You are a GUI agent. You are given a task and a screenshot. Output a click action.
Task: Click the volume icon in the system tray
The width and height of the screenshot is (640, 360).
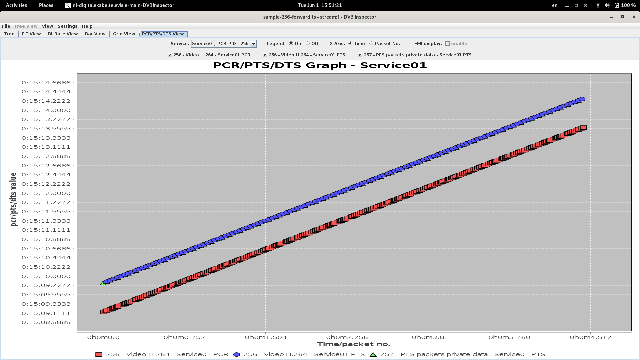[607, 5]
